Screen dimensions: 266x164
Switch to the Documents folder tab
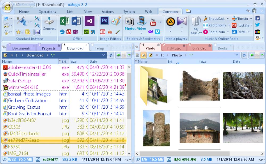point(21,48)
